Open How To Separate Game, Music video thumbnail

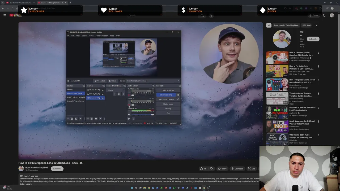[277, 85]
